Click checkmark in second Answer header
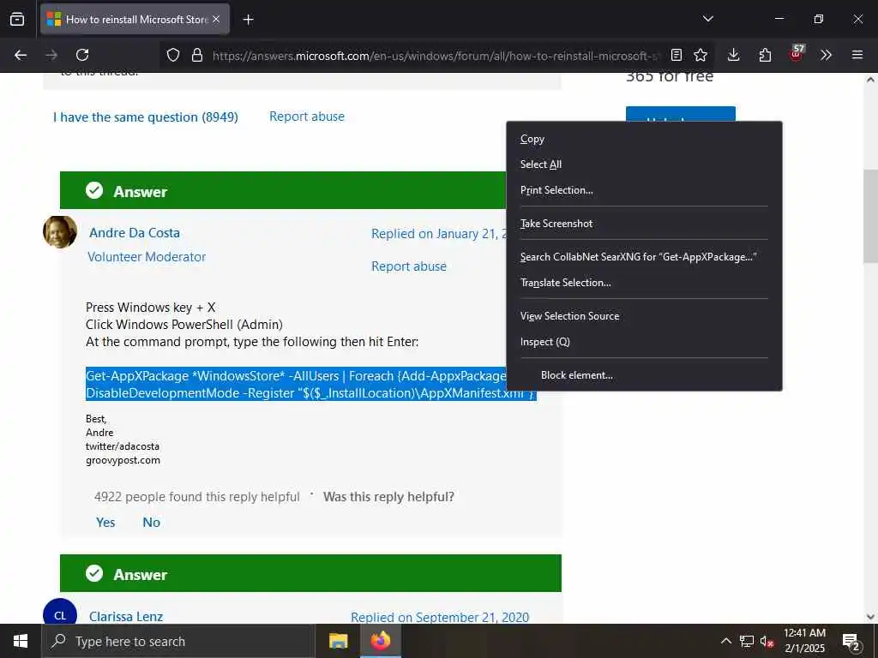Viewport: 878px width, 658px height. (94, 573)
